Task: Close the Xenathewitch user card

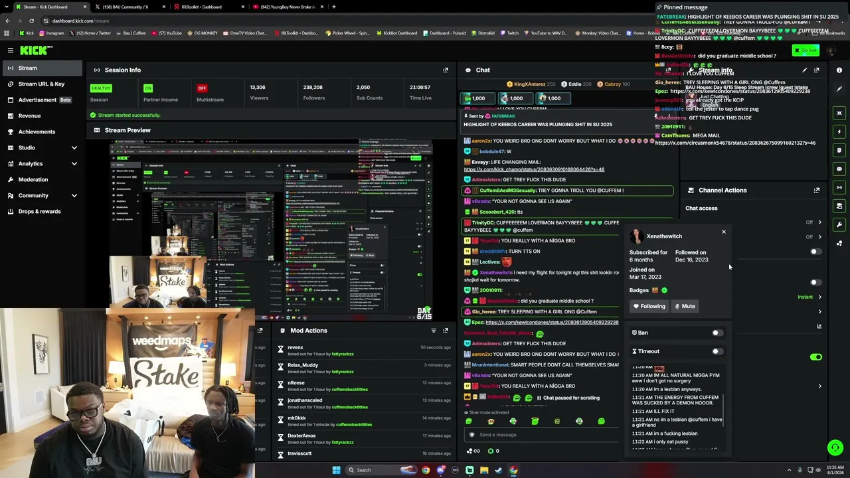Action: [x=724, y=232]
